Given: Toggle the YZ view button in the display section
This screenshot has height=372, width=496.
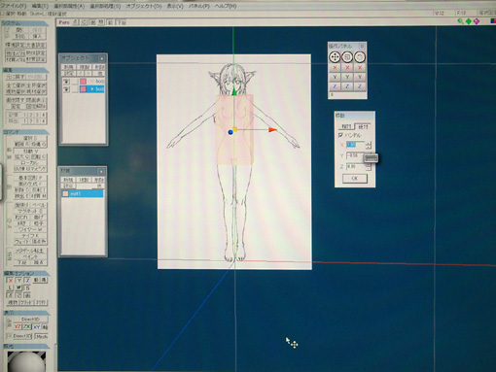Looking at the screenshot, I should click(x=18, y=327).
